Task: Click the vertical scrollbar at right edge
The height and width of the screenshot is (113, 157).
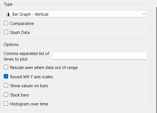Action: (156, 60)
